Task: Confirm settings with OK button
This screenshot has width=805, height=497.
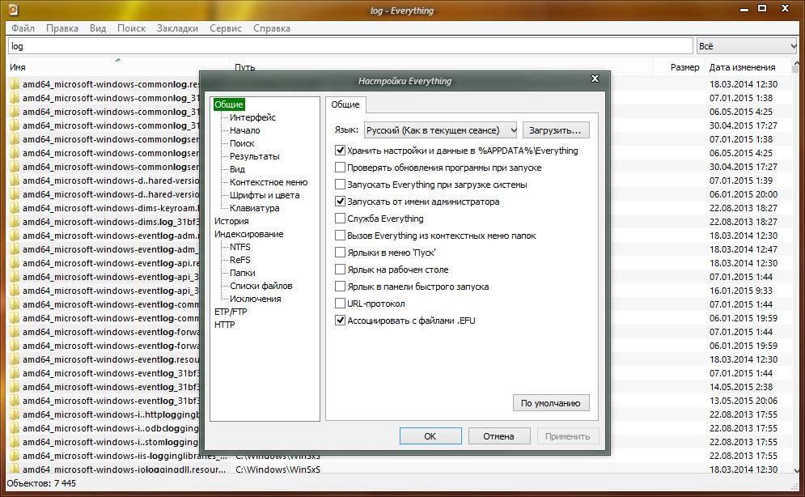Action: [430, 436]
